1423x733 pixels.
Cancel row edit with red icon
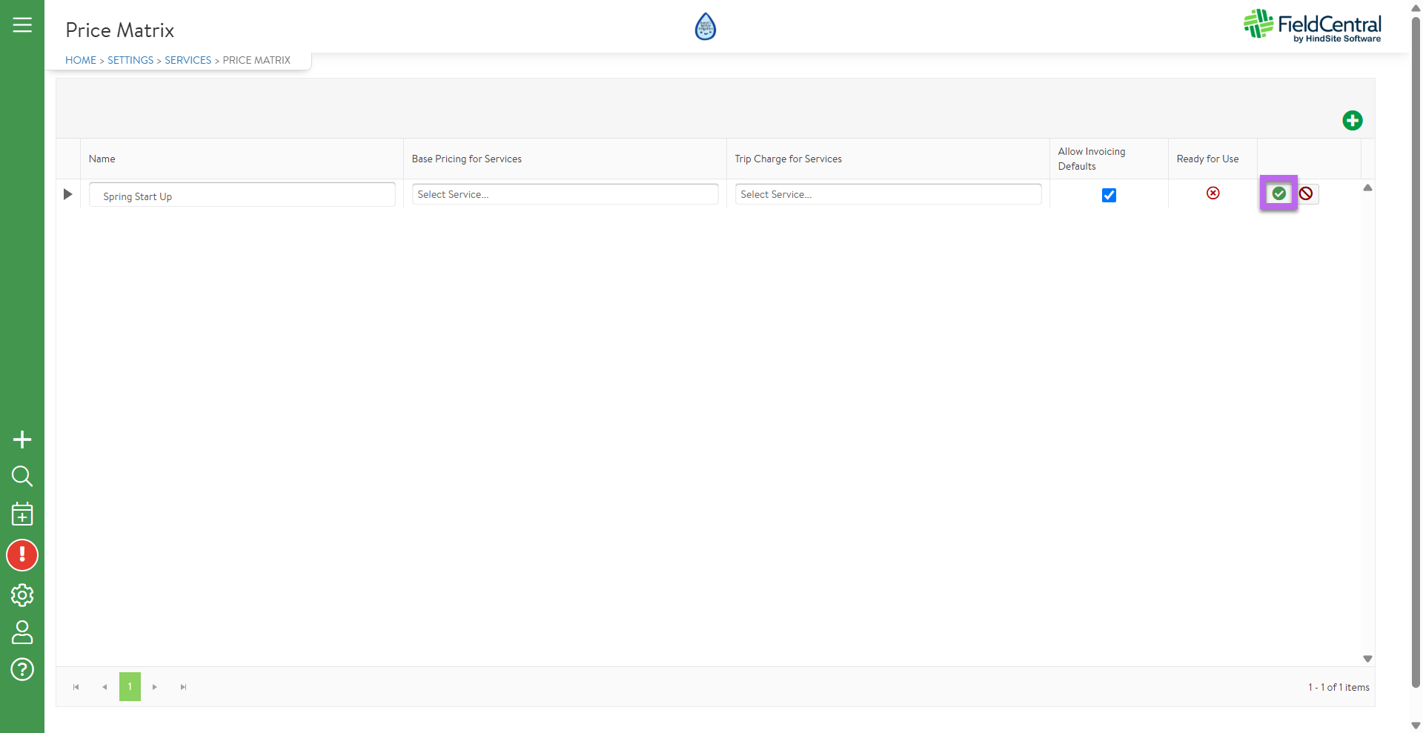click(1306, 193)
